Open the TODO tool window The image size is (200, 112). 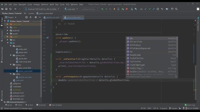[x=19, y=105]
